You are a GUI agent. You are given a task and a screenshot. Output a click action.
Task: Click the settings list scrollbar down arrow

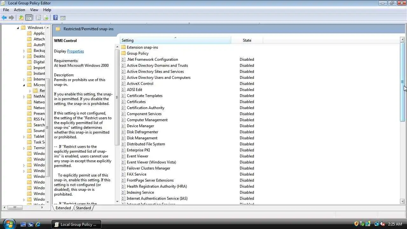coord(402,201)
